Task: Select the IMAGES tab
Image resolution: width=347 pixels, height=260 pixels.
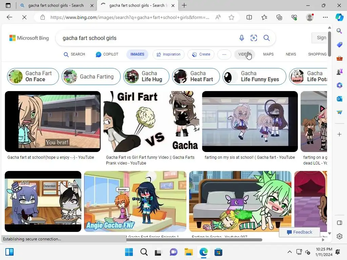Action: coord(137,55)
